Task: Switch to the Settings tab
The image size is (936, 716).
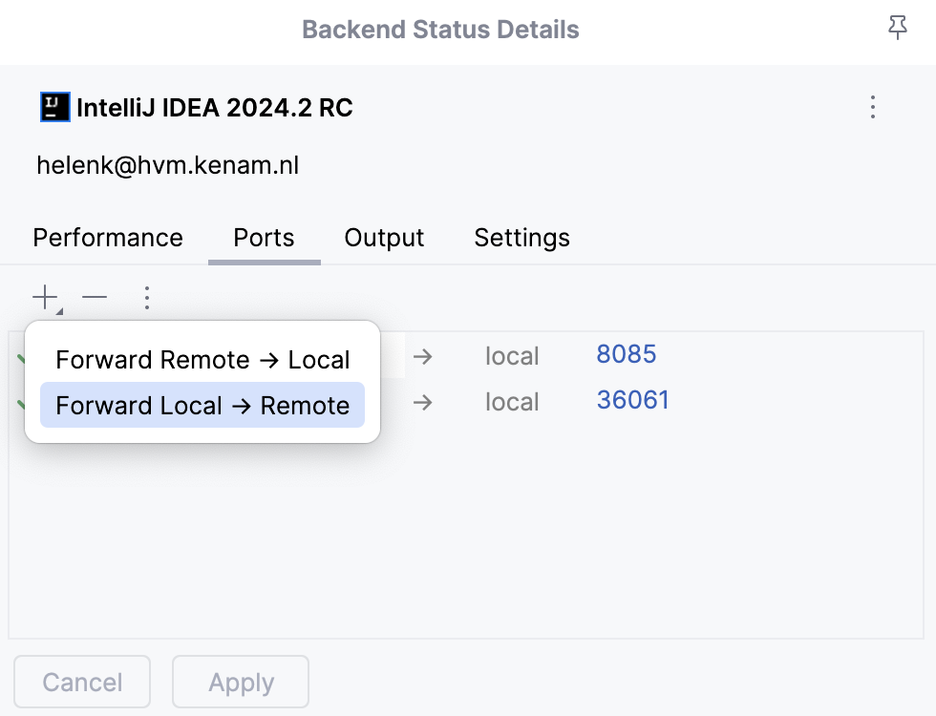Action: click(521, 238)
